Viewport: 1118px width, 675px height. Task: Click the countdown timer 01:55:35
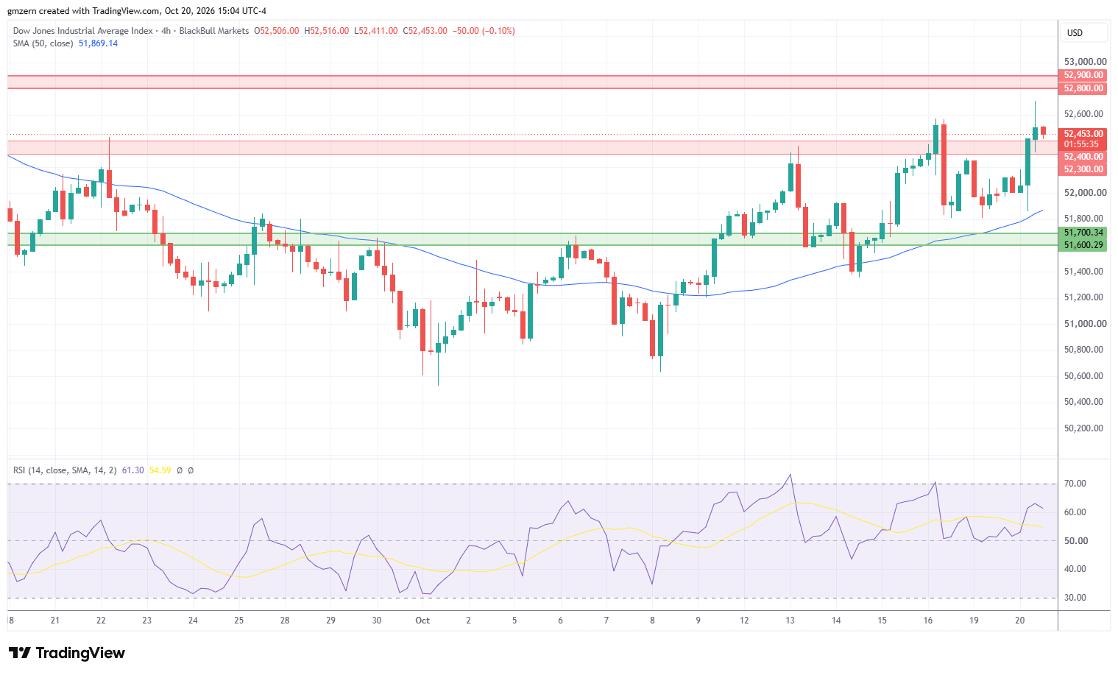click(x=1083, y=144)
